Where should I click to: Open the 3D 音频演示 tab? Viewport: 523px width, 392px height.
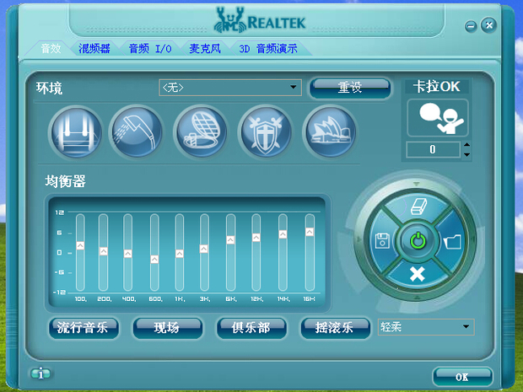point(268,49)
